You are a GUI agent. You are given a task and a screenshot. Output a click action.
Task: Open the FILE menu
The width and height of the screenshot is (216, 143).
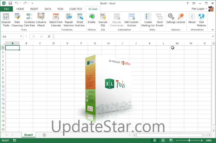tap(6, 9)
